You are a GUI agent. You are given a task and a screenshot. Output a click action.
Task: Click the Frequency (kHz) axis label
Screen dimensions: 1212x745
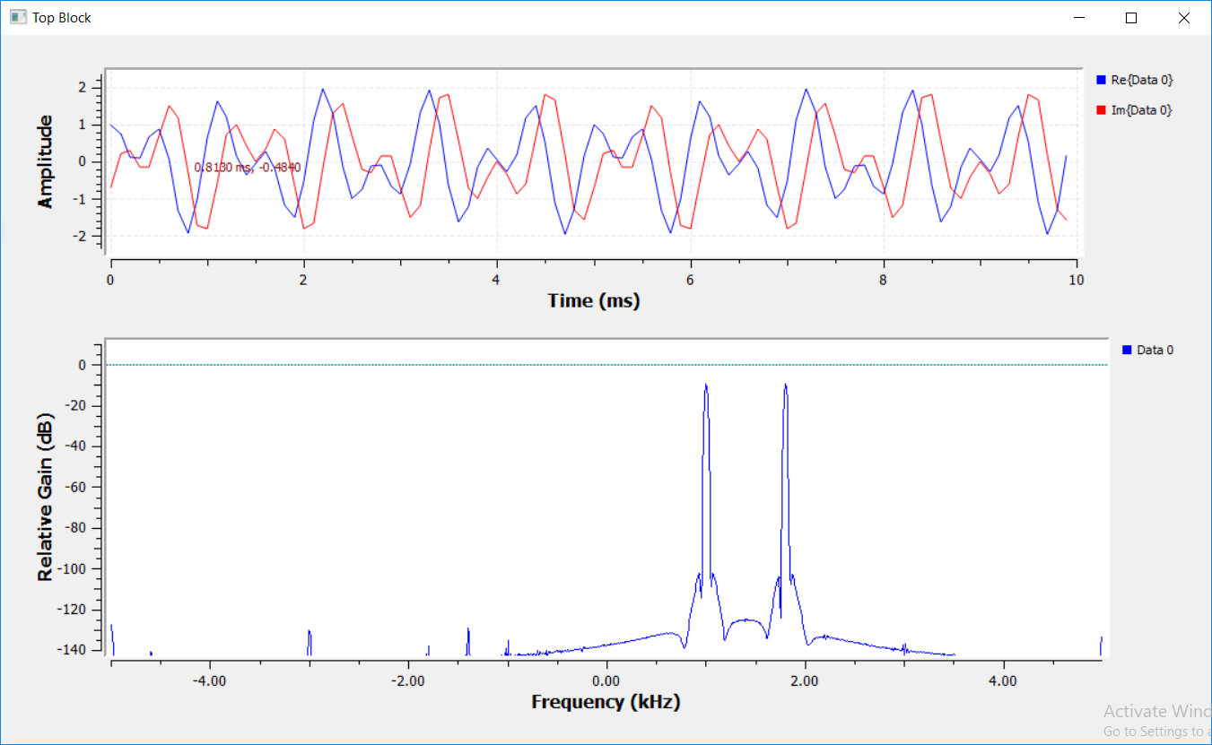[606, 701]
